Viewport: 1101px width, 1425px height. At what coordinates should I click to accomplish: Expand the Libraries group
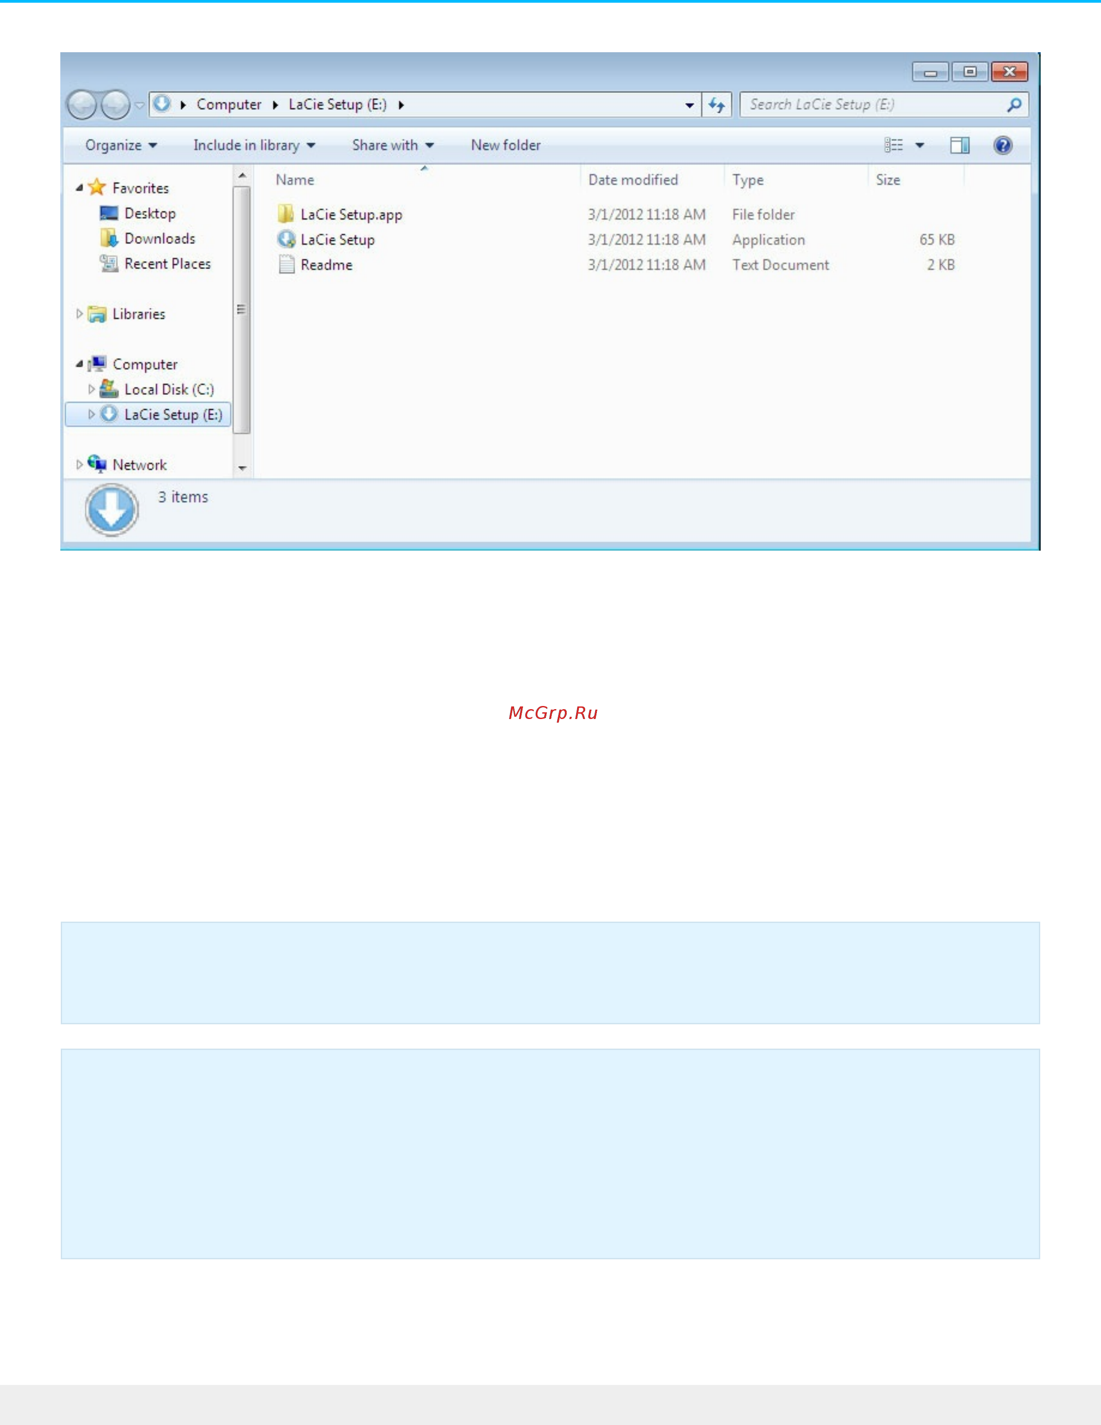80,314
